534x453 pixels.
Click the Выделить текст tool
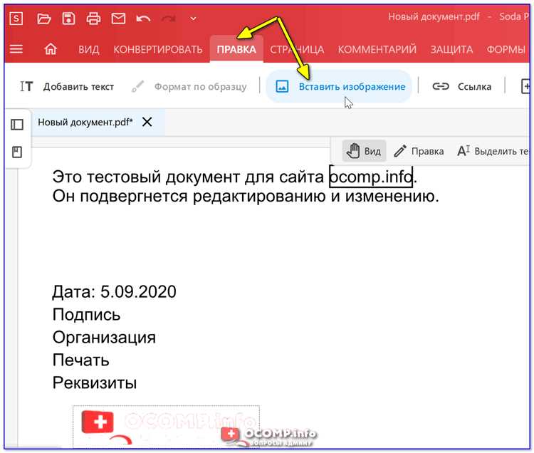(493, 151)
